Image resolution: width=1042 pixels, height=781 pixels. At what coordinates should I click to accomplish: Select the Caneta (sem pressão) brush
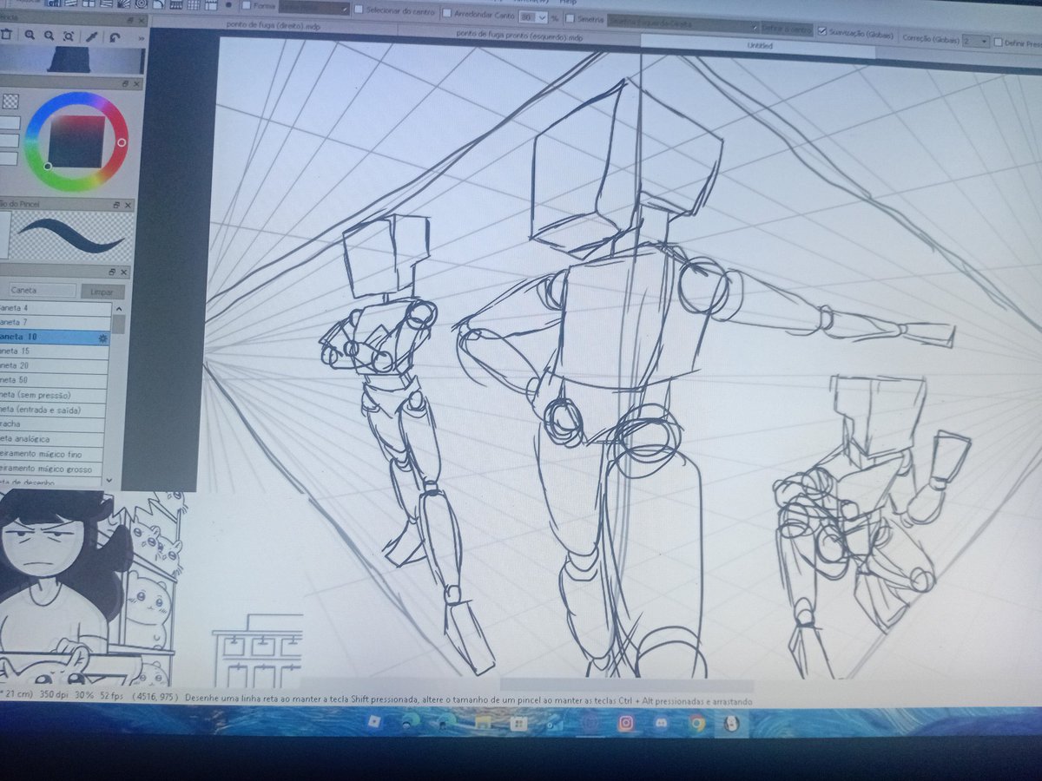[x=55, y=395]
